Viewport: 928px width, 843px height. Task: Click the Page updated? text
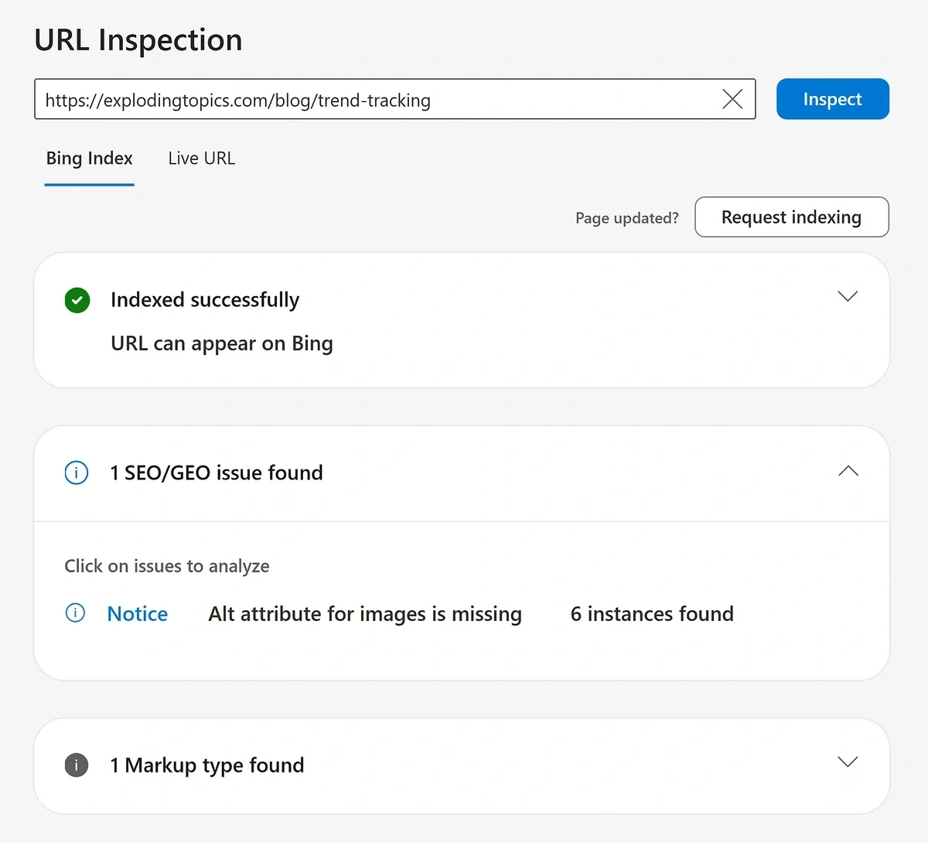tap(627, 218)
